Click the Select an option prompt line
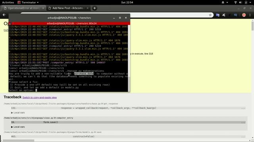The height and width of the screenshot is (142, 254). (23, 90)
